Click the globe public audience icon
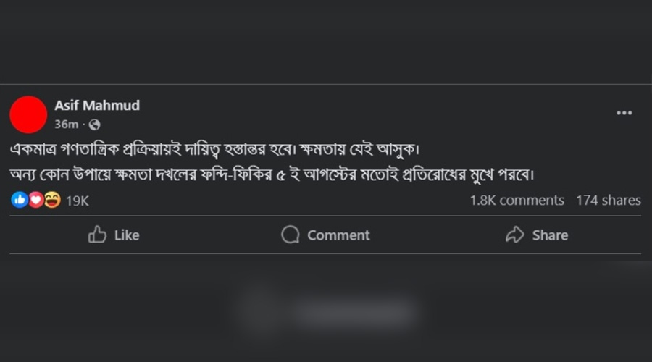652x362 pixels. [x=94, y=125]
